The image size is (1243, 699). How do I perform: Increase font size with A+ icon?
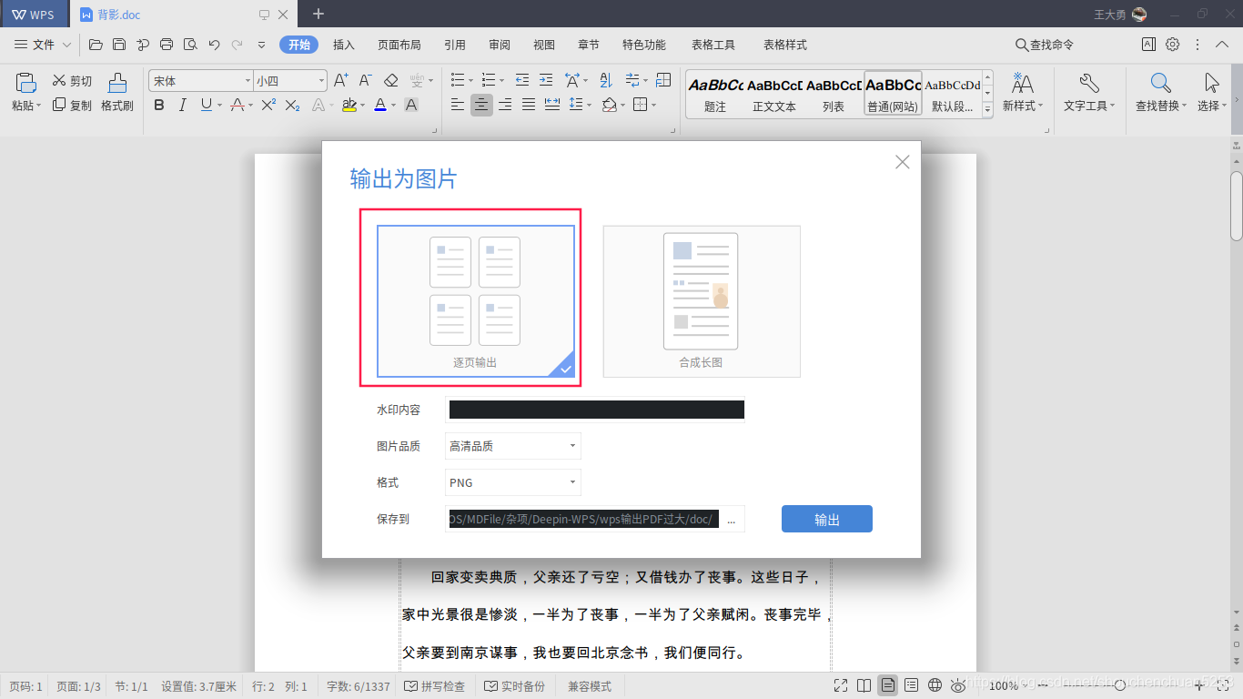(x=341, y=81)
